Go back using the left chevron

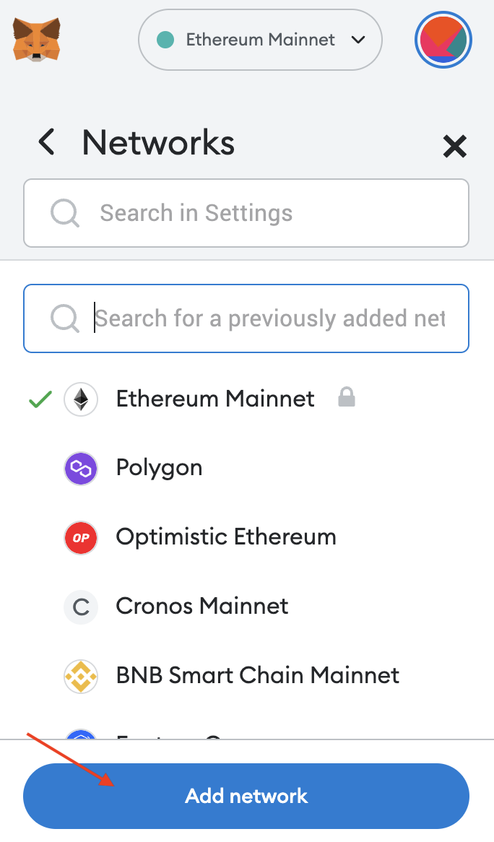47,142
